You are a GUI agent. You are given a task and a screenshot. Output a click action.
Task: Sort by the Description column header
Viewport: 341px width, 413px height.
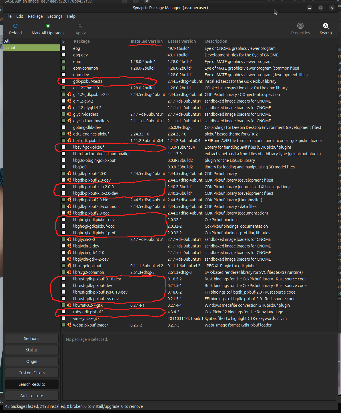216,41
